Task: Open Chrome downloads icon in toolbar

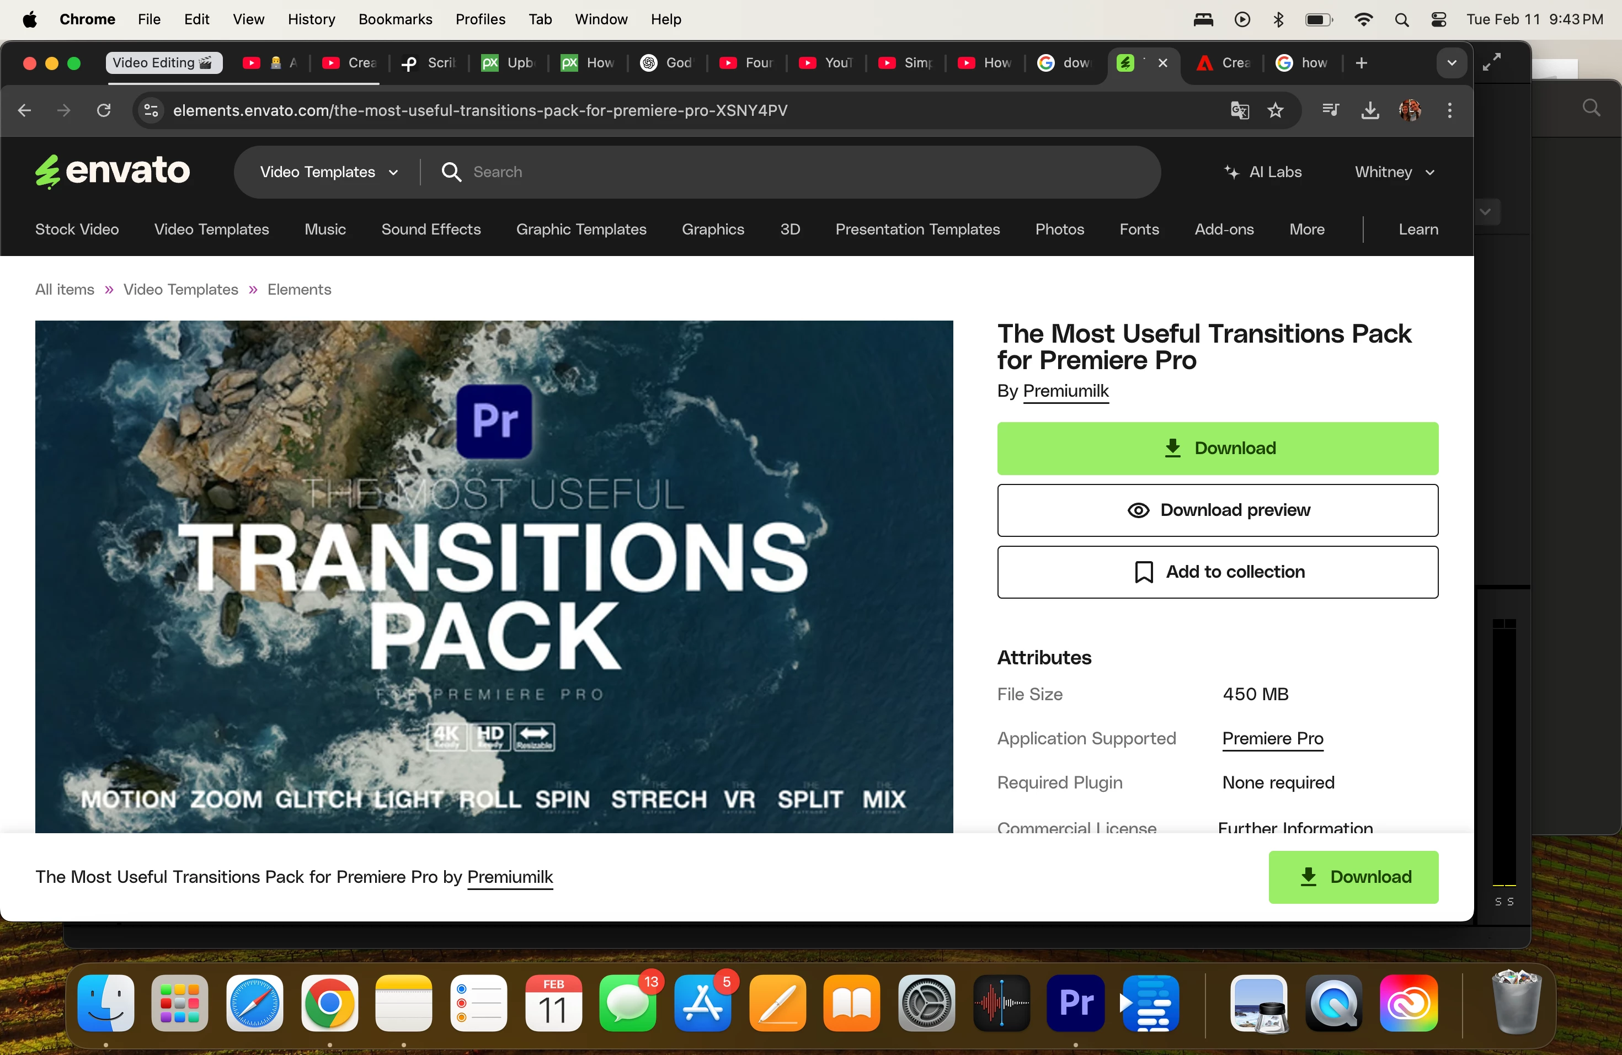Action: pos(1369,110)
